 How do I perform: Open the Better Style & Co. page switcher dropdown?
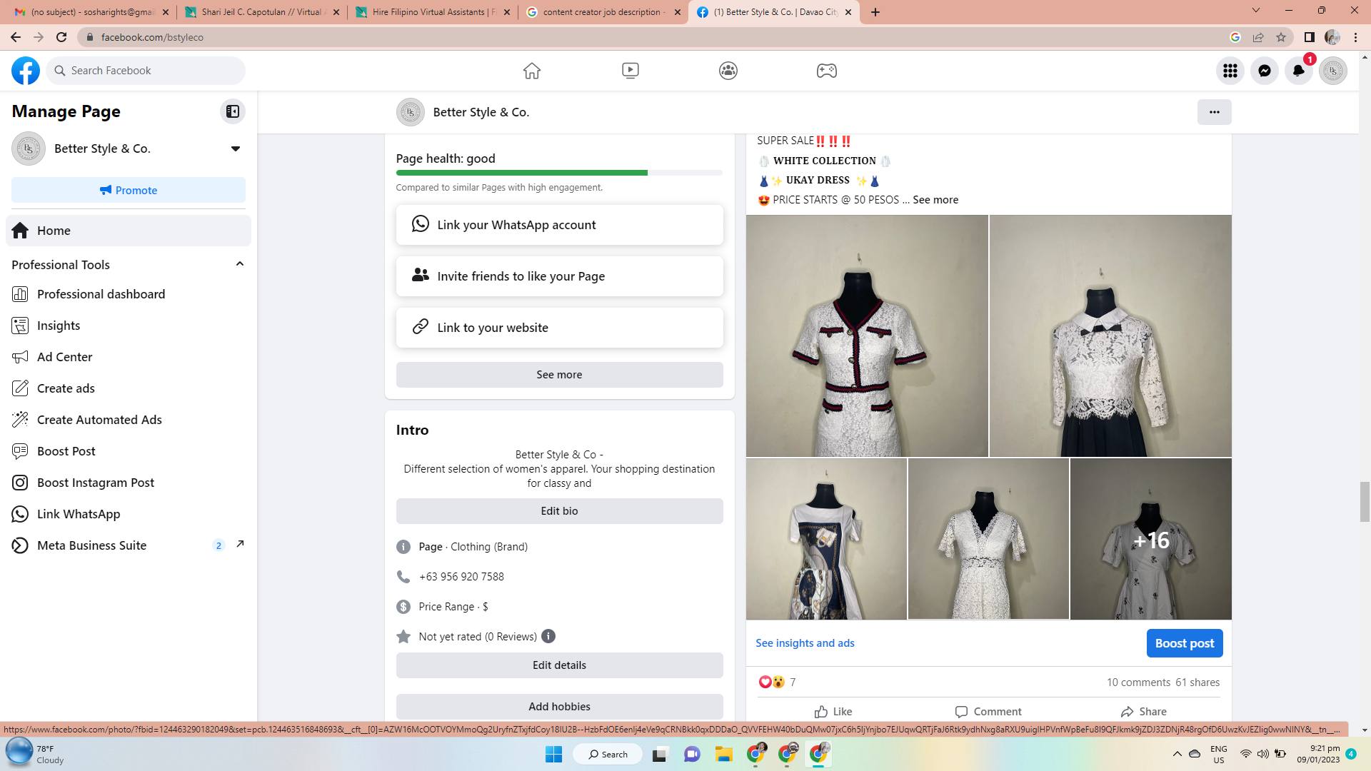(235, 148)
